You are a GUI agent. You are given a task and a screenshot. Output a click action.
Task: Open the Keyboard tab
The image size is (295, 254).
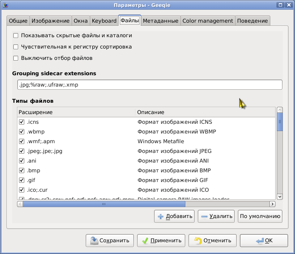[x=104, y=21]
